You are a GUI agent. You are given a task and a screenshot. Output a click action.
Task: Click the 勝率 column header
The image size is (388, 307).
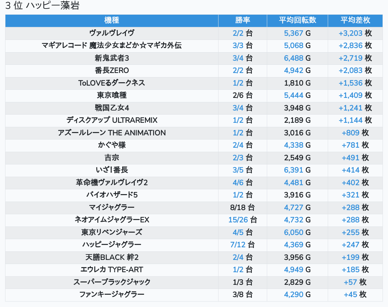tap(242, 20)
